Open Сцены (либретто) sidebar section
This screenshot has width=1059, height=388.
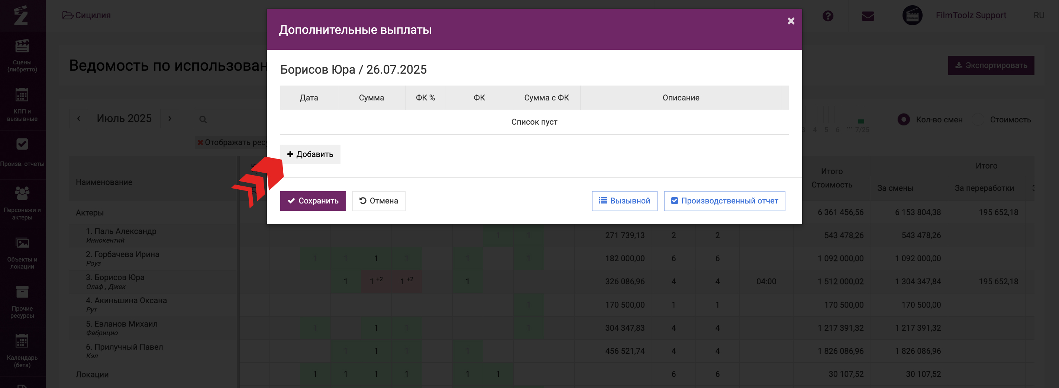point(22,57)
